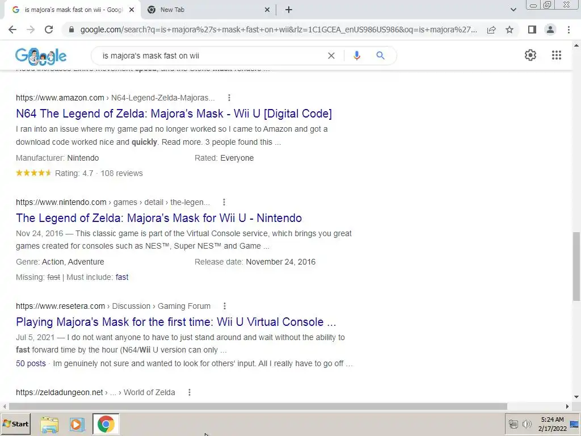This screenshot has width=581, height=436.
Task: Click the forward navigation arrow
Action: click(31, 30)
